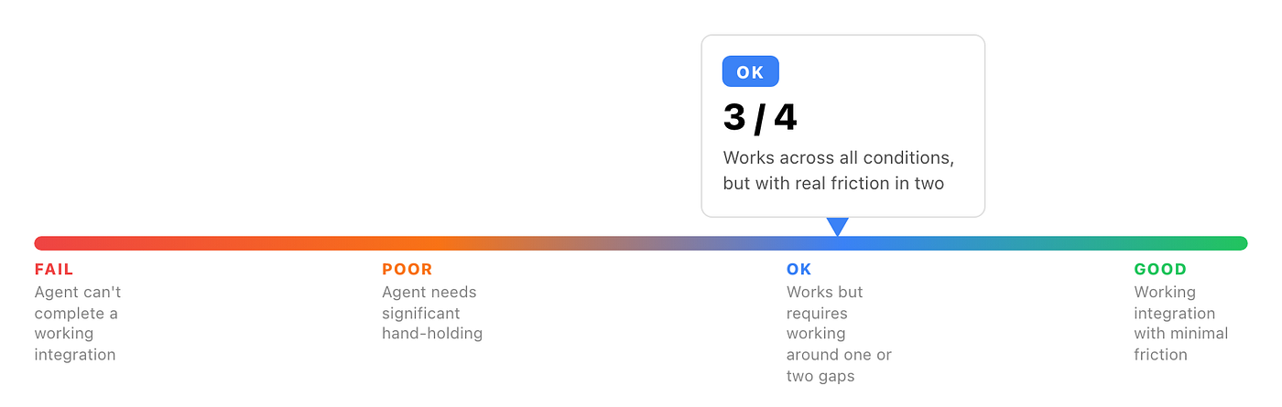Click "Agent needs significant hand-holding" description
This screenshot has width=1282, height=407.
(432, 313)
